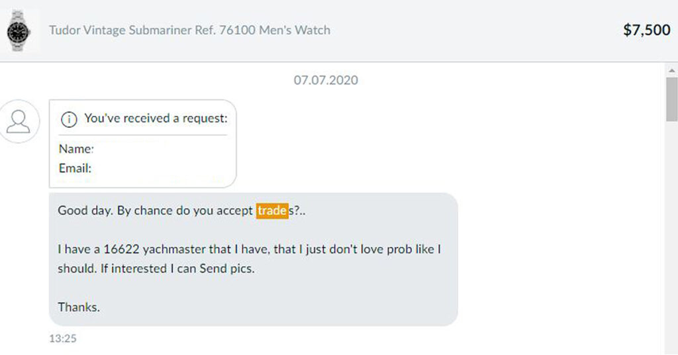678x355 pixels.
Task: Grab the conversation scrollbar thumb
Action: click(x=671, y=99)
